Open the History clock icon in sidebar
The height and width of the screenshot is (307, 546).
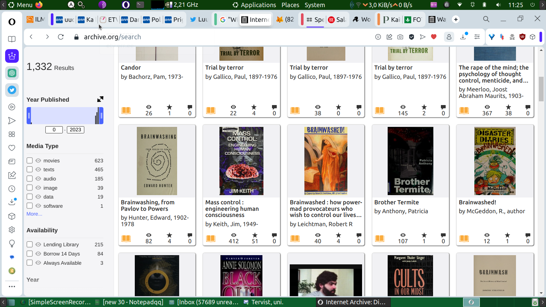pyautogui.click(x=12, y=189)
